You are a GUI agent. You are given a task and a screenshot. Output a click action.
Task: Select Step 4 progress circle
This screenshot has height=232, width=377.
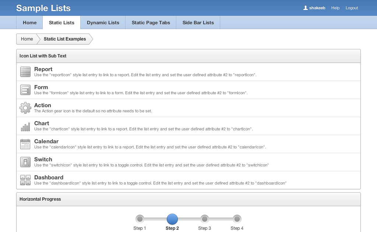pos(237,219)
